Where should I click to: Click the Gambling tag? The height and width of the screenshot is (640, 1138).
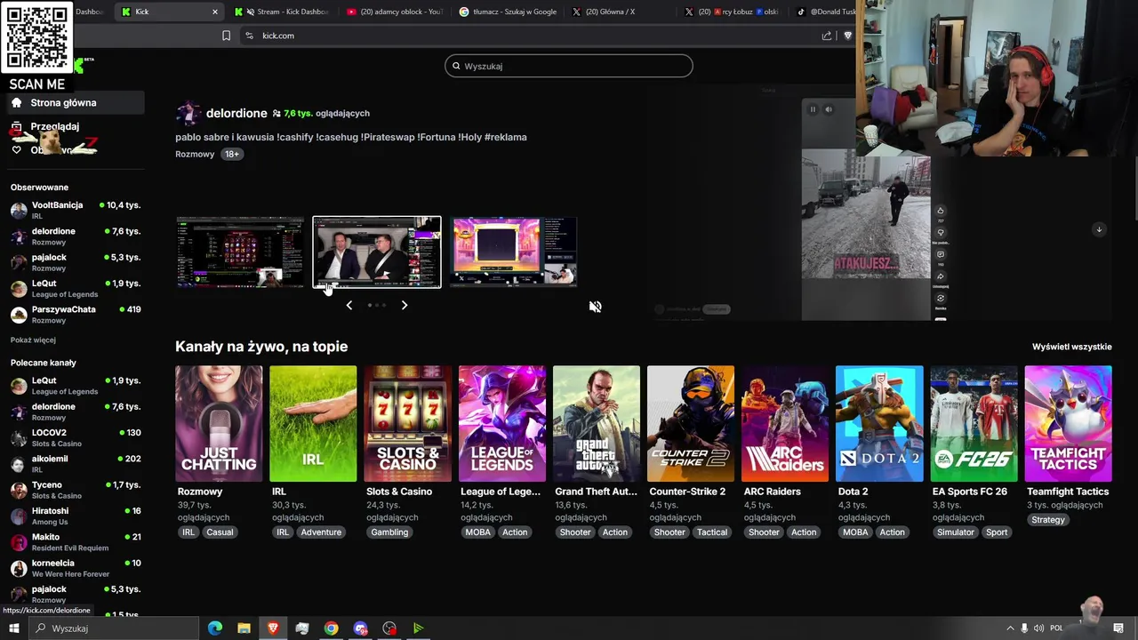[389, 532]
